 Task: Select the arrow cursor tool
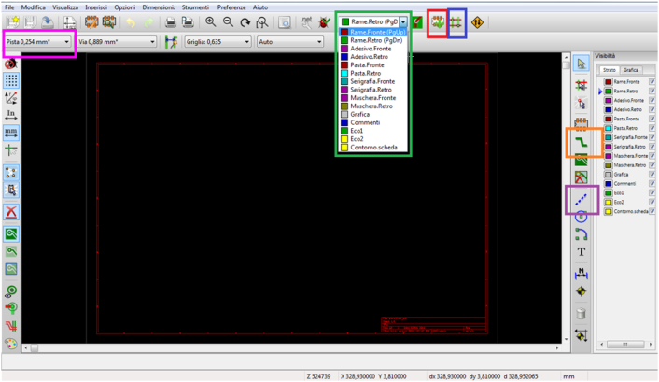pos(582,64)
